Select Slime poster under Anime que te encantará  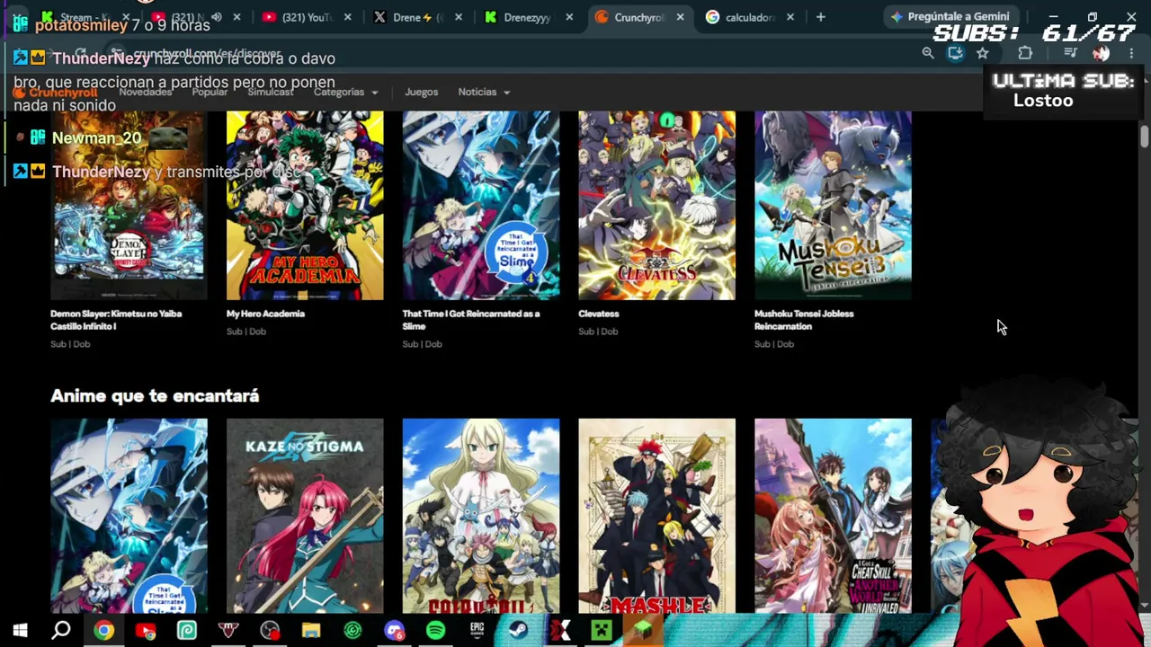click(x=129, y=516)
